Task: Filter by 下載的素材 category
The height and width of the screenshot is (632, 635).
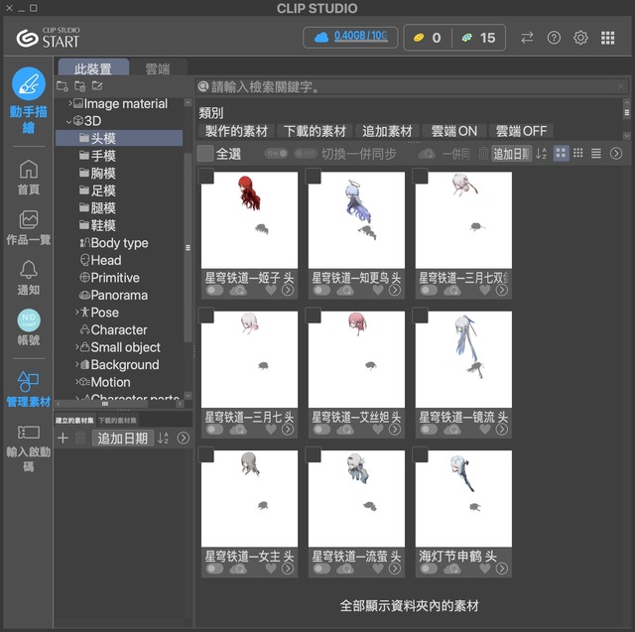Action: tap(315, 131)
